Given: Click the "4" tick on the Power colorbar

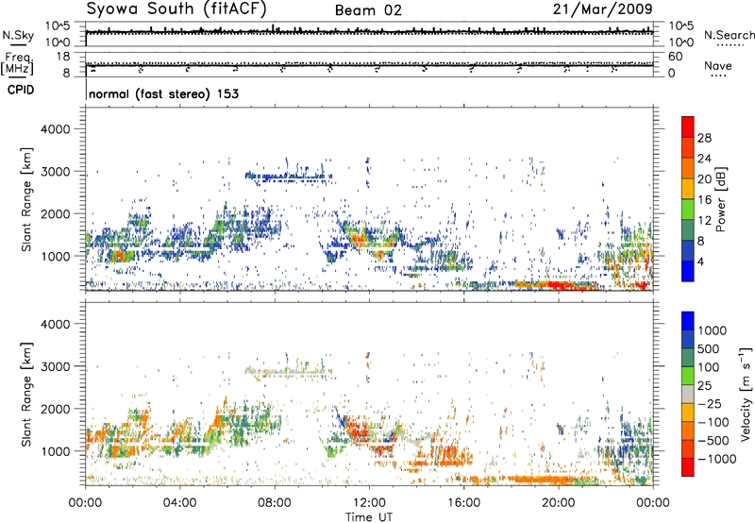Looking at the screenshot, I should [x=700, y=262].
